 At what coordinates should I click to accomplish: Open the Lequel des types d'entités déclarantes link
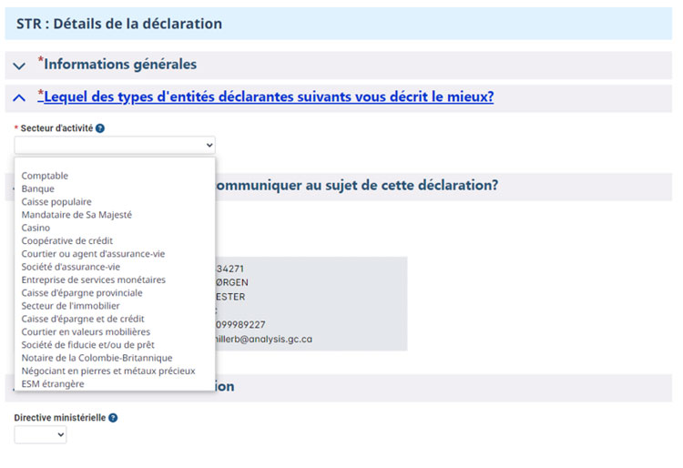(x=266, y=97)
